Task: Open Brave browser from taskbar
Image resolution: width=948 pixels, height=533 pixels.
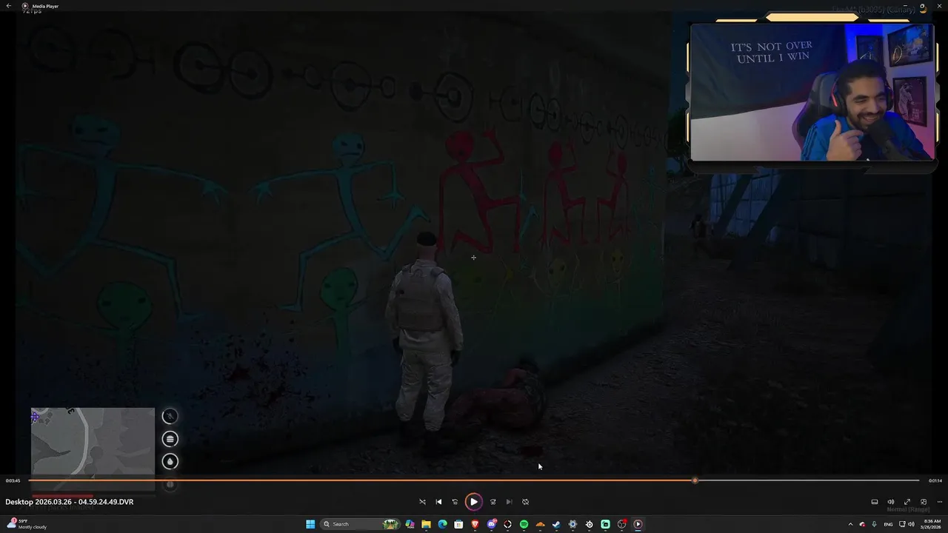Action: point(475,524)
